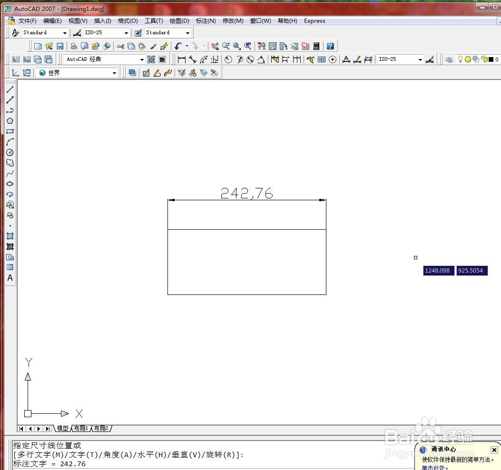The width and height of the screenshot is (501, 470).
Task: Click the Save drawing icon
Action: point(60,46)
